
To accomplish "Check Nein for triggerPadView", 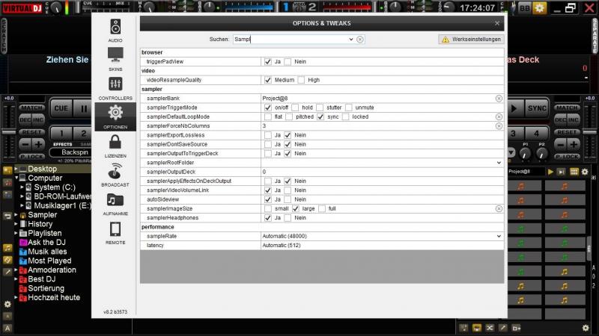I will [288, 61].
